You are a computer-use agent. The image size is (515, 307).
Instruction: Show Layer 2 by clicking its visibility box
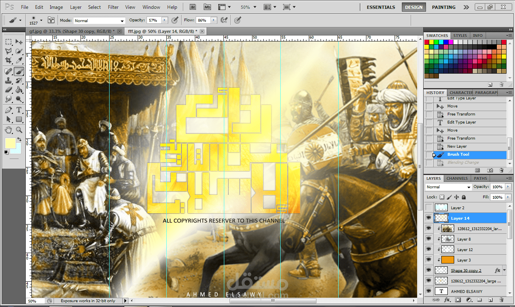(428, 208)
